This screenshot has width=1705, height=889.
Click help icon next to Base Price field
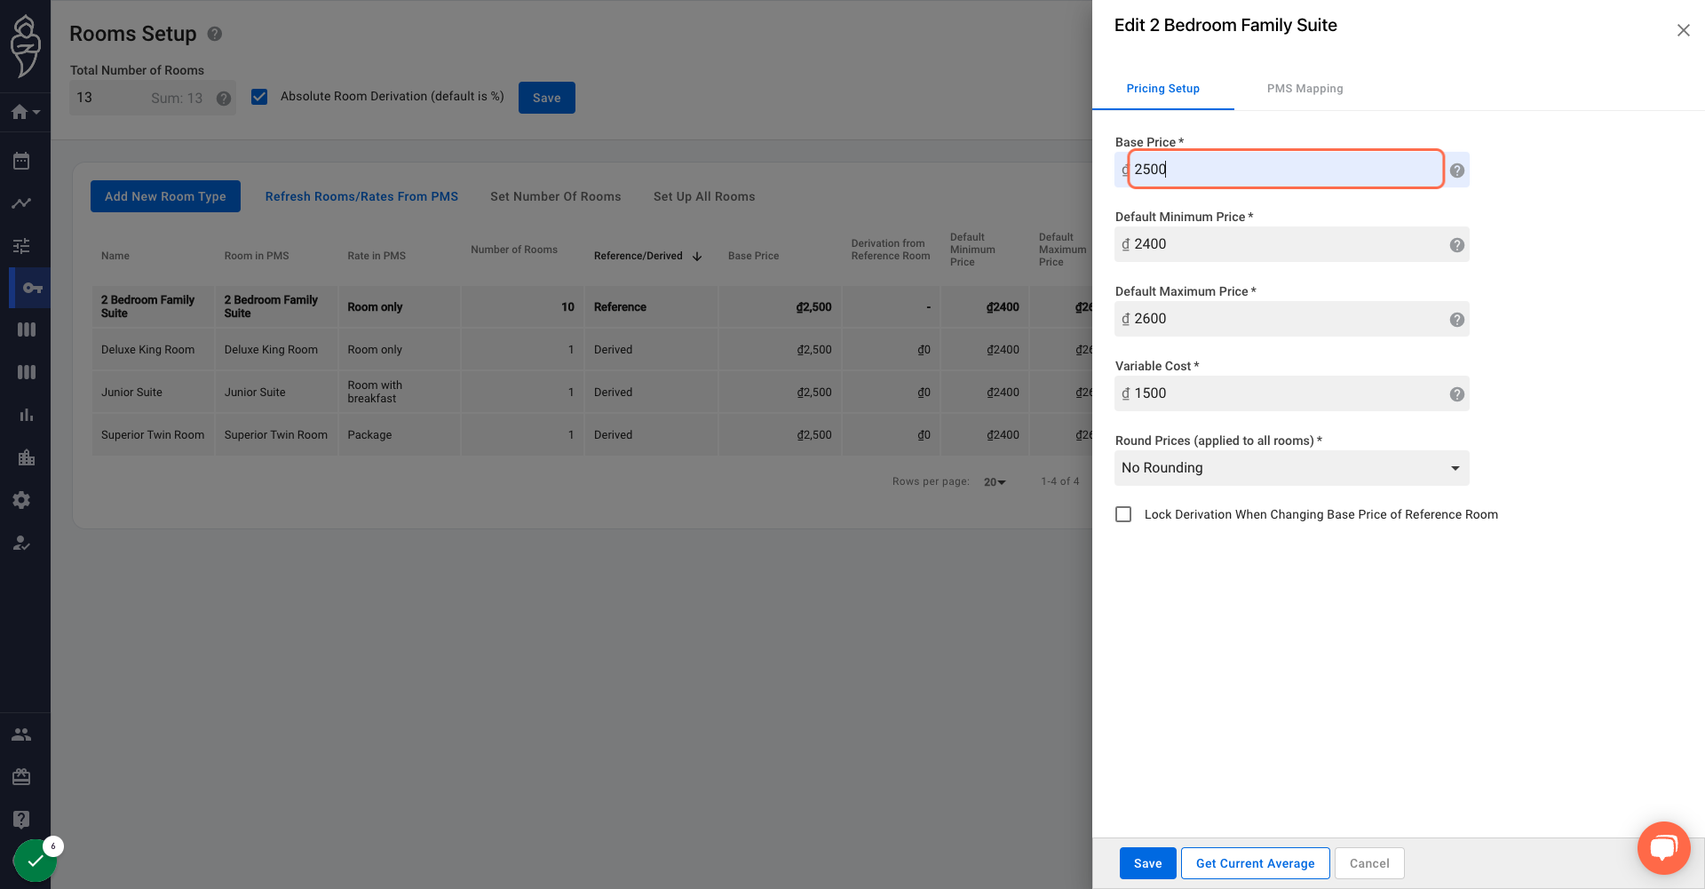1457,171
